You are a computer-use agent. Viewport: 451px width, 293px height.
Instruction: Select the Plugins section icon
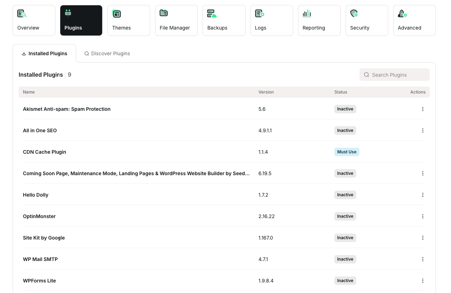[68, 13]
